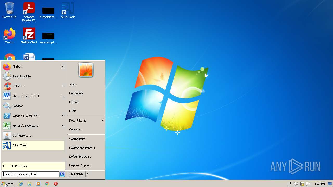Open Internet Explorer from taskbar
This screenshot has width=333, height=187.
(x=21, y=184)
